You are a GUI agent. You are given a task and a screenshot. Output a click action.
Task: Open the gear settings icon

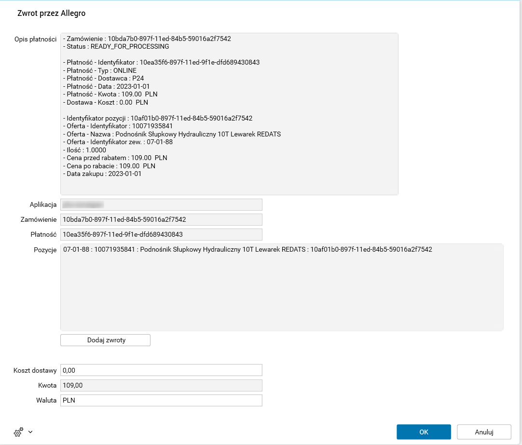(x=18, y=432)
